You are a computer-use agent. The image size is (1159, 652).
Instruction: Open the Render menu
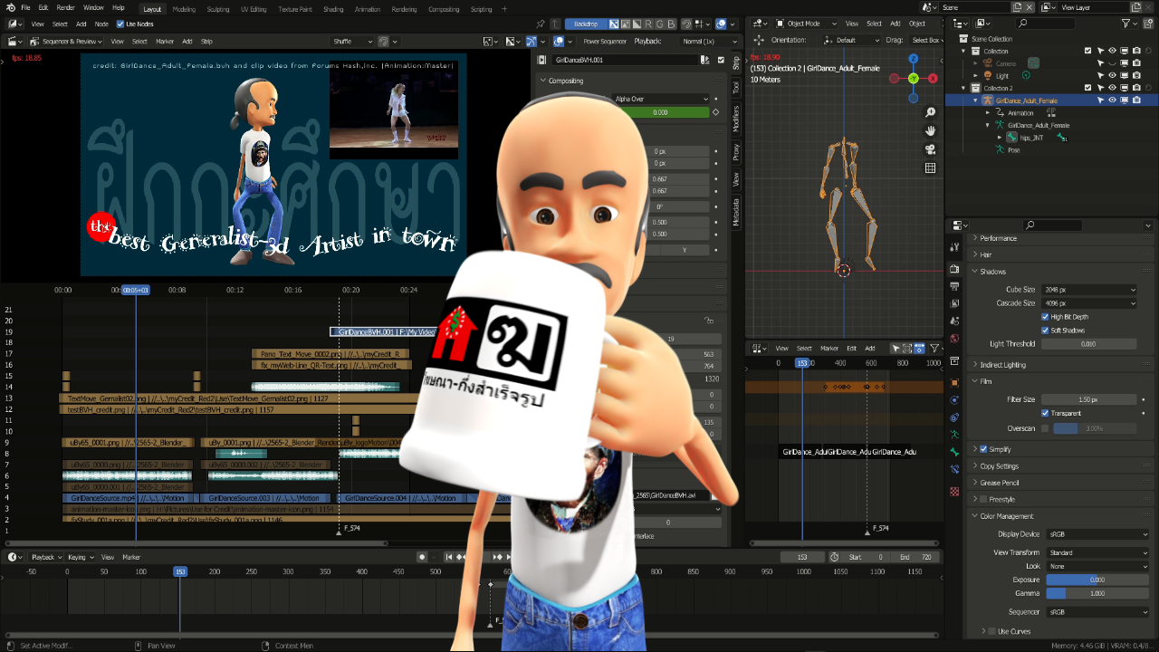[65, 7]
